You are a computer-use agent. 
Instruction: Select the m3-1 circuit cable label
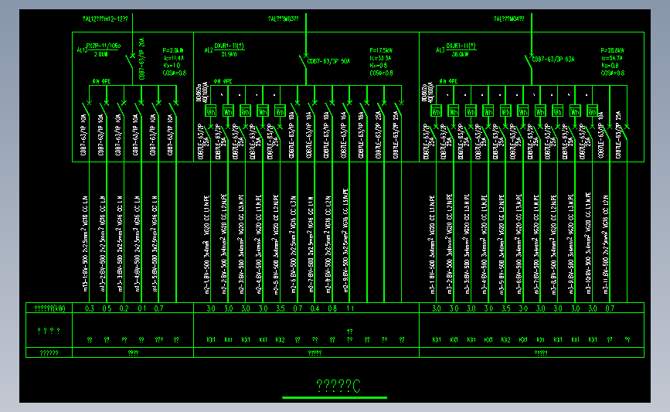point(433,244)
